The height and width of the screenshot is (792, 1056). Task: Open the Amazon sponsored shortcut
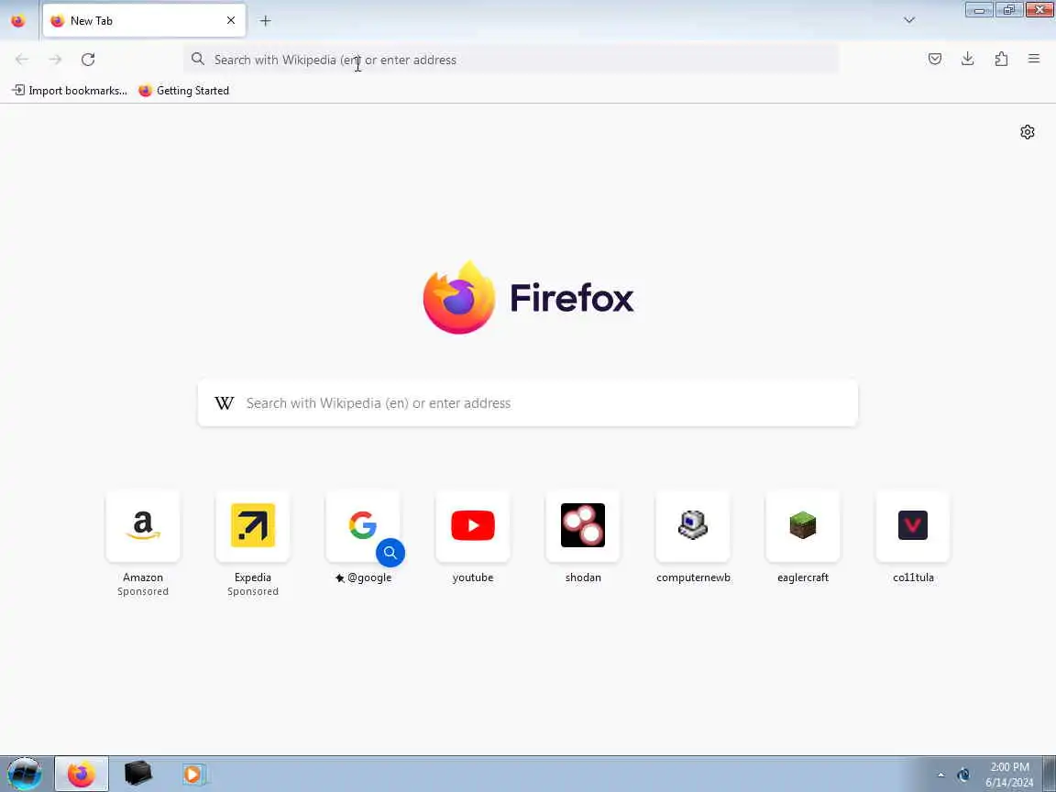click(143, 526)
